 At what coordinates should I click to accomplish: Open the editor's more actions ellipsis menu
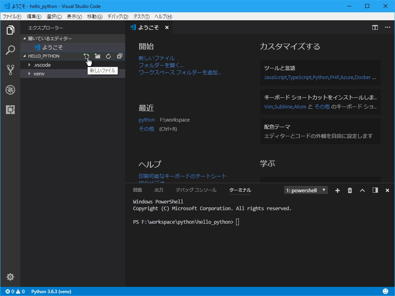tap(387, 27)
